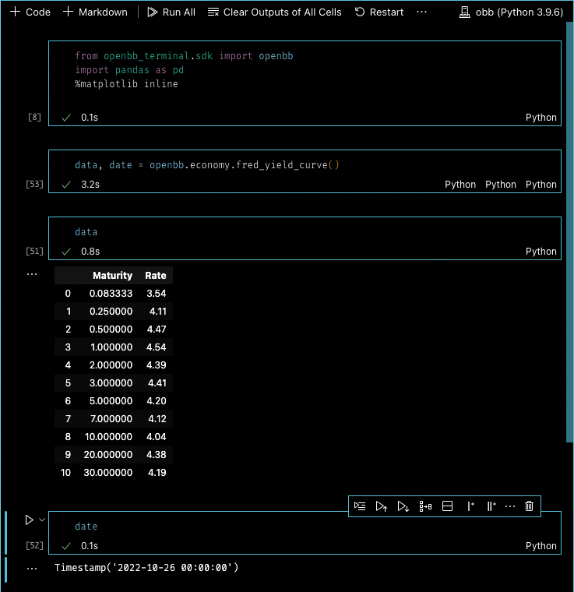Click rightmost Python label in fred_yield_curve cell
This screenshot has width=574, height=592.
(541, 185)
